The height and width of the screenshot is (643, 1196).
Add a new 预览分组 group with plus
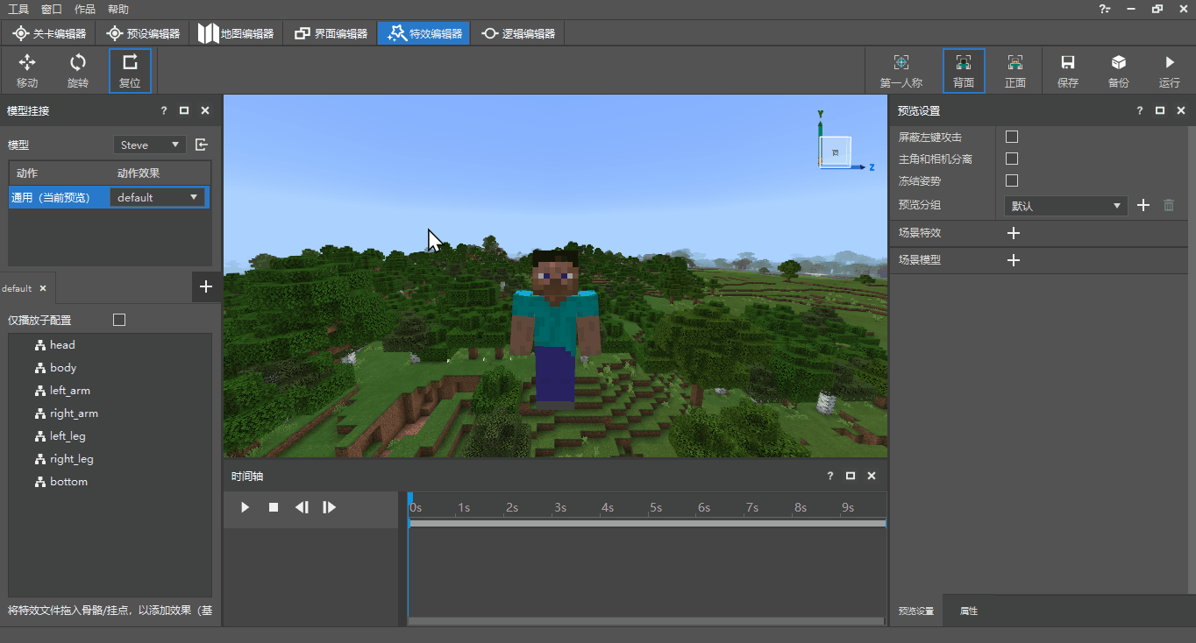[1143, 205]
